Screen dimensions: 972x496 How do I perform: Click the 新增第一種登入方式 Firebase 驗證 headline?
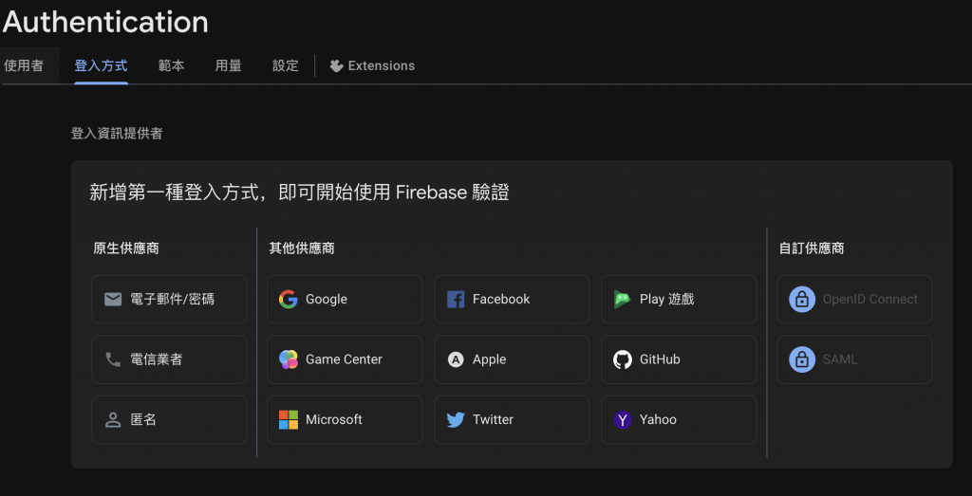point(299,193)
